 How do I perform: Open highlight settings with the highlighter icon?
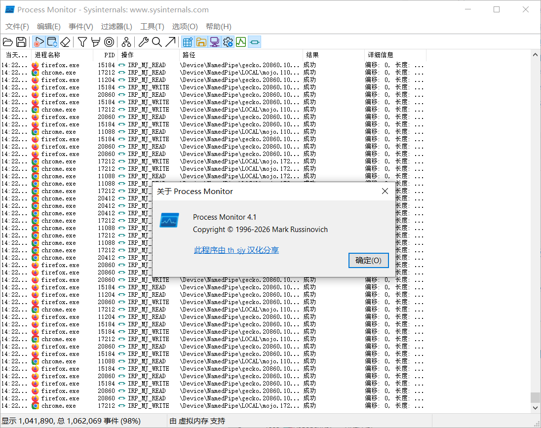pos(96,42)
